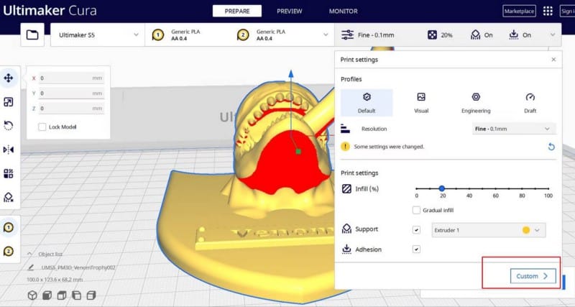This screenshot has height=307, width=575.
Task: Switch to the PREVIEW stage
Action: pos(290,11)
